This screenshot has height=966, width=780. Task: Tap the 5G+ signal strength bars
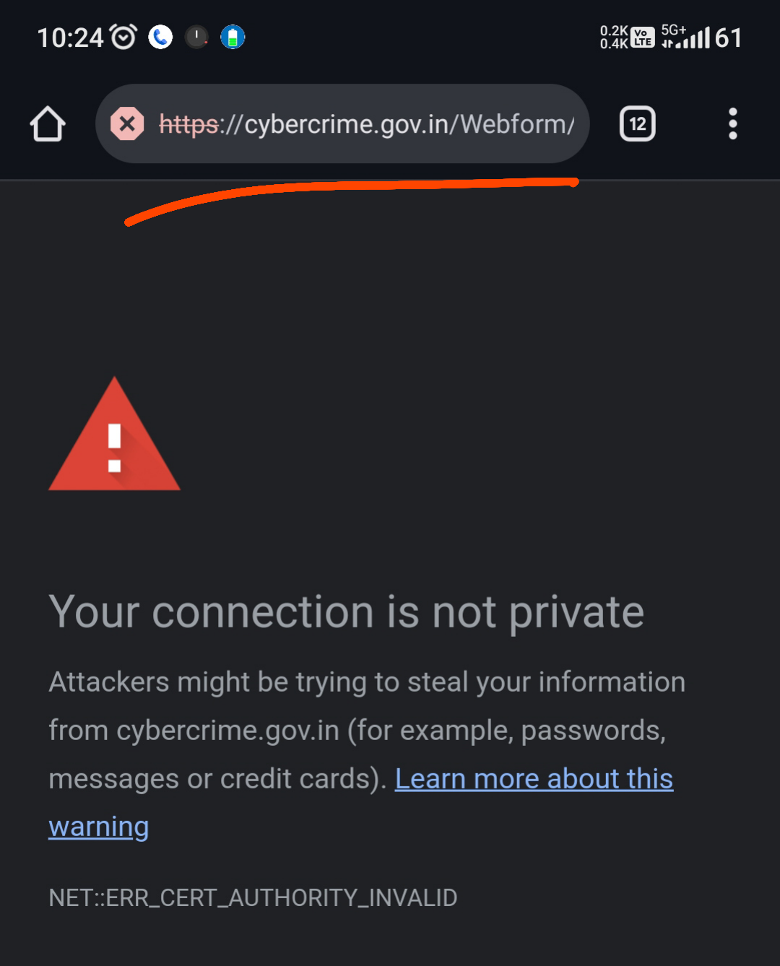pyautogui.click(x=685, y=37)
